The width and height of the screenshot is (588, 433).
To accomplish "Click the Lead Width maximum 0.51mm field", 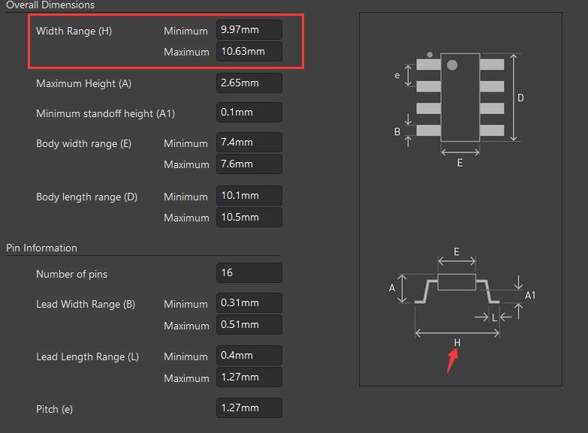I will [x=249, y=324].
